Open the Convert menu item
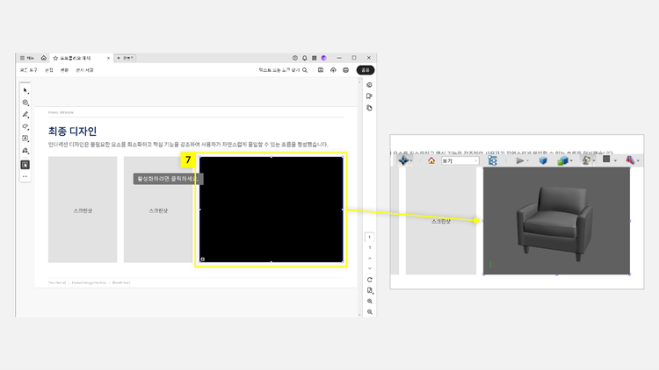This screenshot has width=659, height=370. coord(64,70)
